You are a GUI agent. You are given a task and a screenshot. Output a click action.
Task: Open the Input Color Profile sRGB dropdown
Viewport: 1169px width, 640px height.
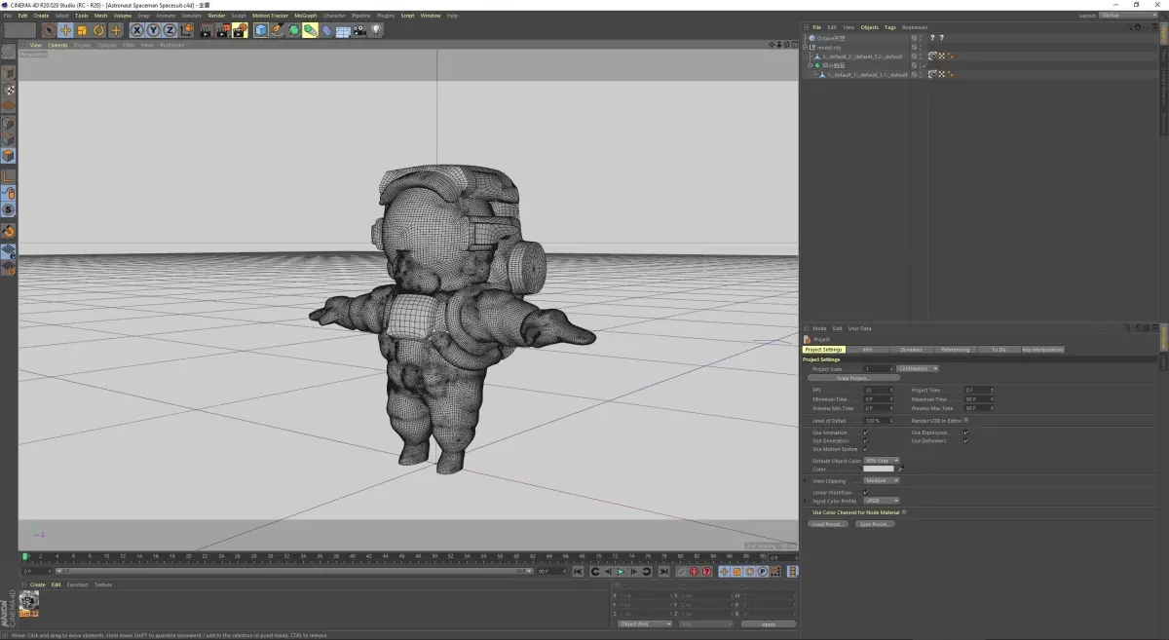[881, 501]
